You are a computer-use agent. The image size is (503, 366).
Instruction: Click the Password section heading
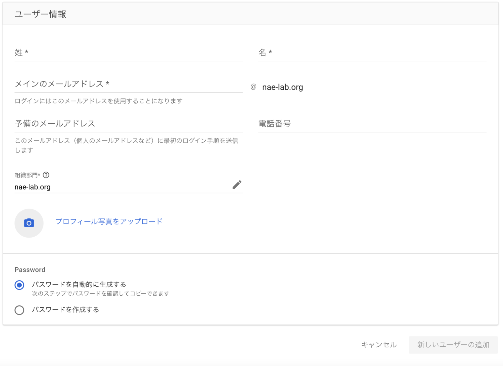30,270
